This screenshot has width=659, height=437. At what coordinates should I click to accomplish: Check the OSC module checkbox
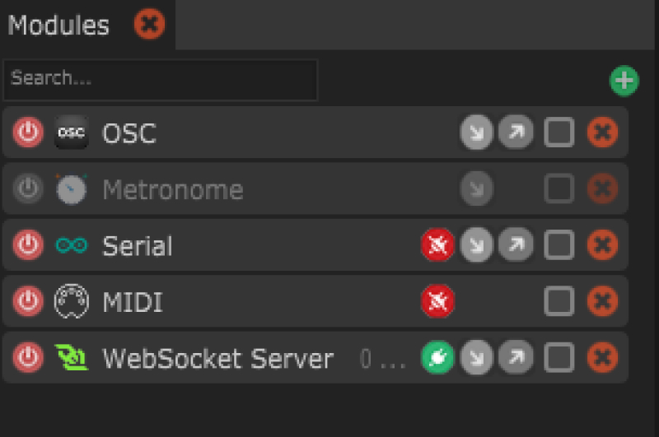[559, 132]
